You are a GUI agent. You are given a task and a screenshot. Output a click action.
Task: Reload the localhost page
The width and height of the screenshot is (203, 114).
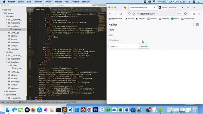[121, 14]
